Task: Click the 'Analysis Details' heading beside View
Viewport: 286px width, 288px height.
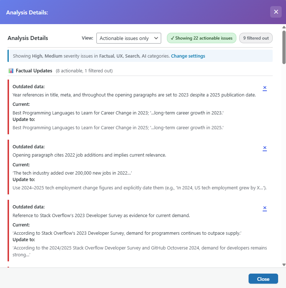Action: point(28,38)
